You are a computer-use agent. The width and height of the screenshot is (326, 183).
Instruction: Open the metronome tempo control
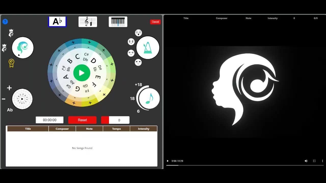pos(148,48)
